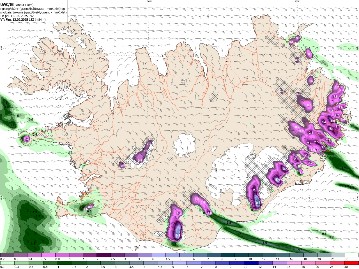
Task: Click the '0.1' label on the rain scale
Action: pyautogui.click(x=2, y=267)
